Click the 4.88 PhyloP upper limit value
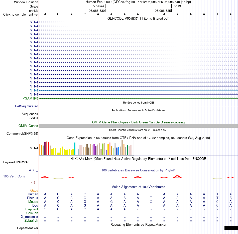Screen dimensions: 238x234 (32, 170)
